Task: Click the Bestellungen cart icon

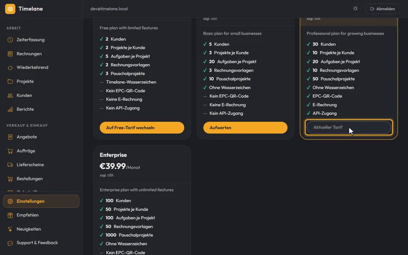Action: [x=10, y=179]
